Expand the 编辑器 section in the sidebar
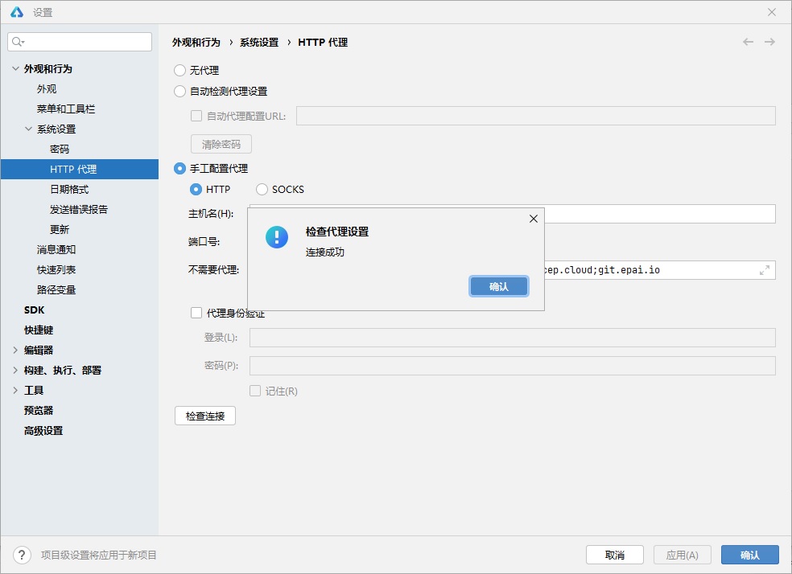792x574 pixels. point(14,350)
